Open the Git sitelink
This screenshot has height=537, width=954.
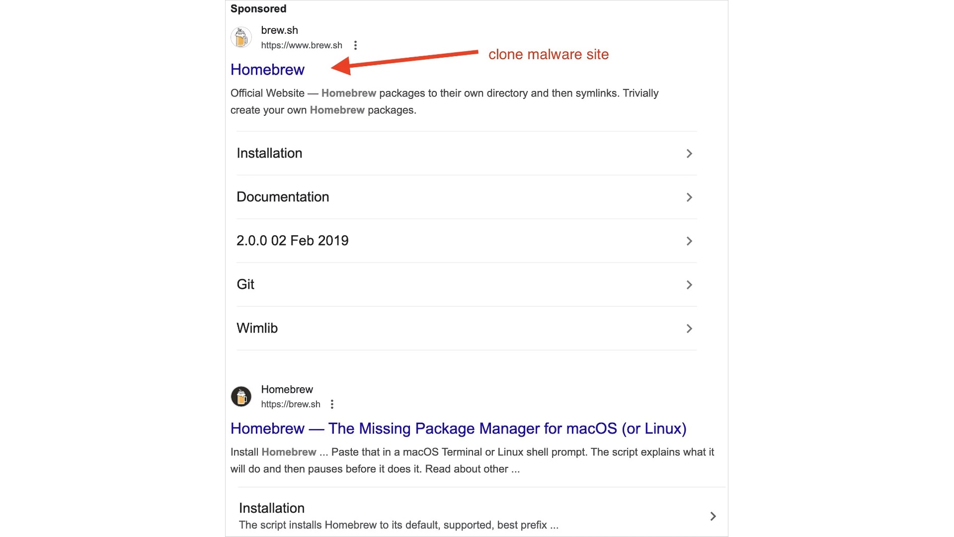point(245,284)
